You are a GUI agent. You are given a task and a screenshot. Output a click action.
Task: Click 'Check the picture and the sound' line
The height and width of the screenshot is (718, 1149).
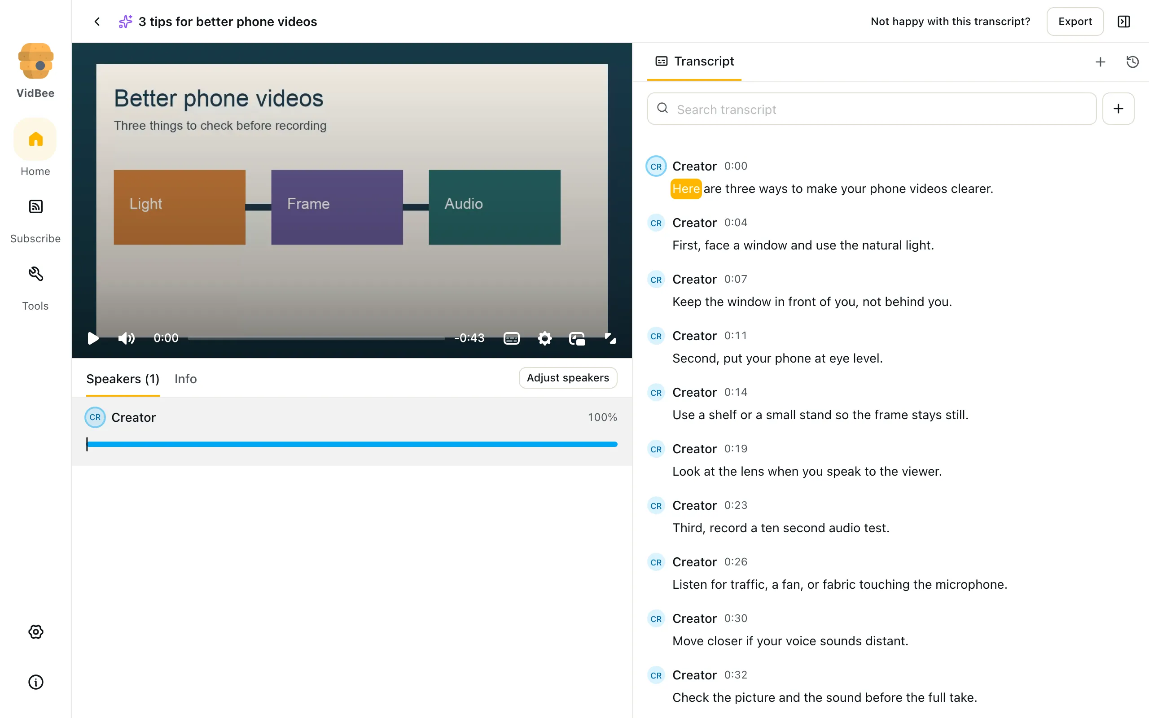click(x=824, y=697)
